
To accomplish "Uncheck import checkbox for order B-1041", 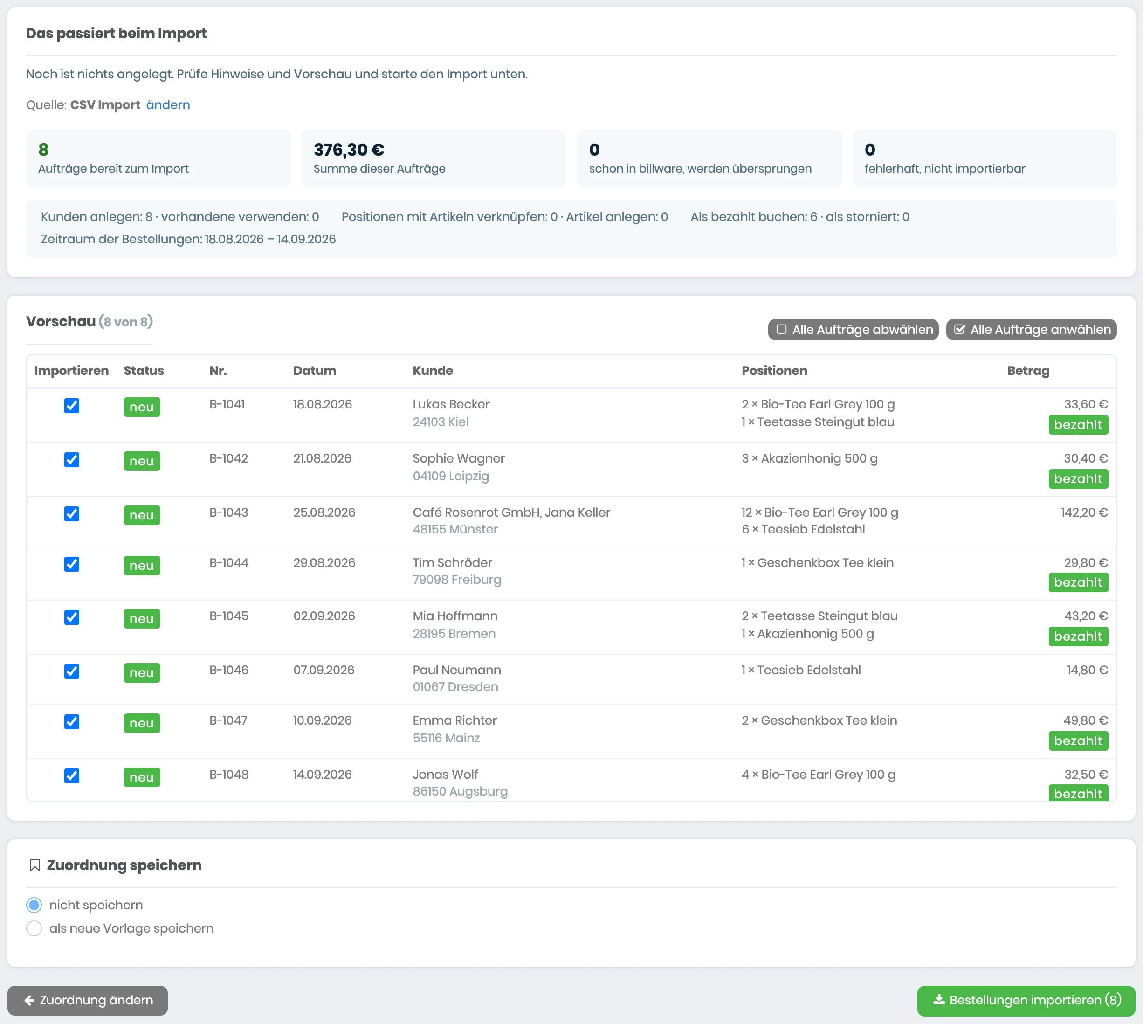I will tap(71, 406).
